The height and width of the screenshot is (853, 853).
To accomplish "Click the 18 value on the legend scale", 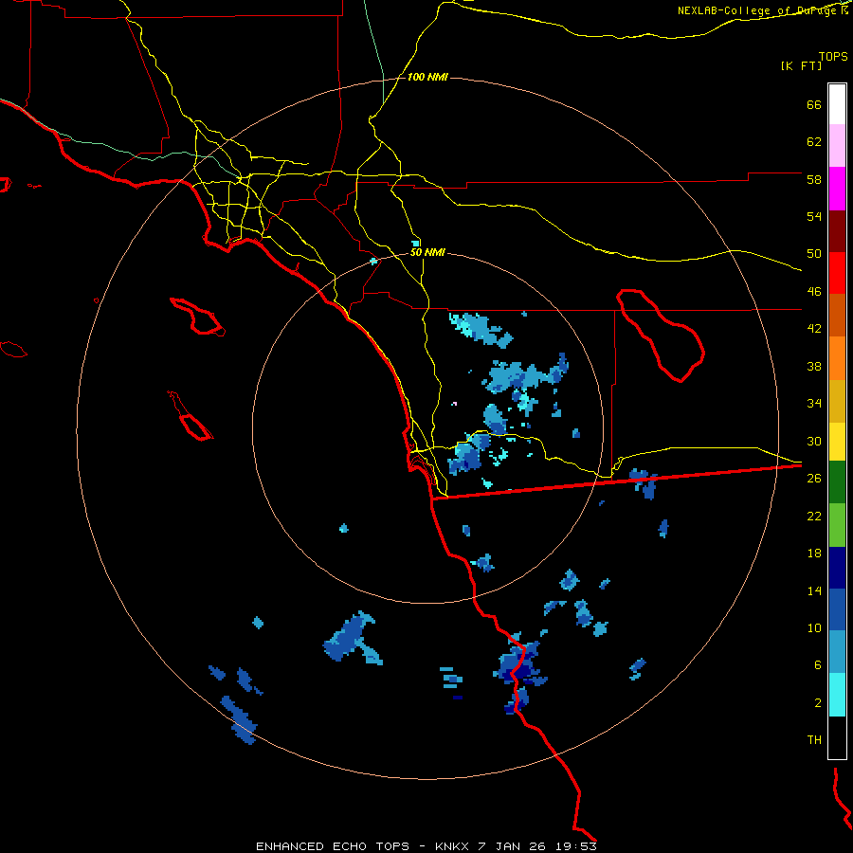I will coord(814,554).
